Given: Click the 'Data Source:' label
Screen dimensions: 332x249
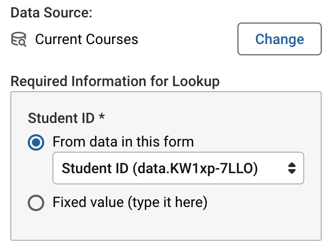Looking at the screenshot, I should [51, 13].
